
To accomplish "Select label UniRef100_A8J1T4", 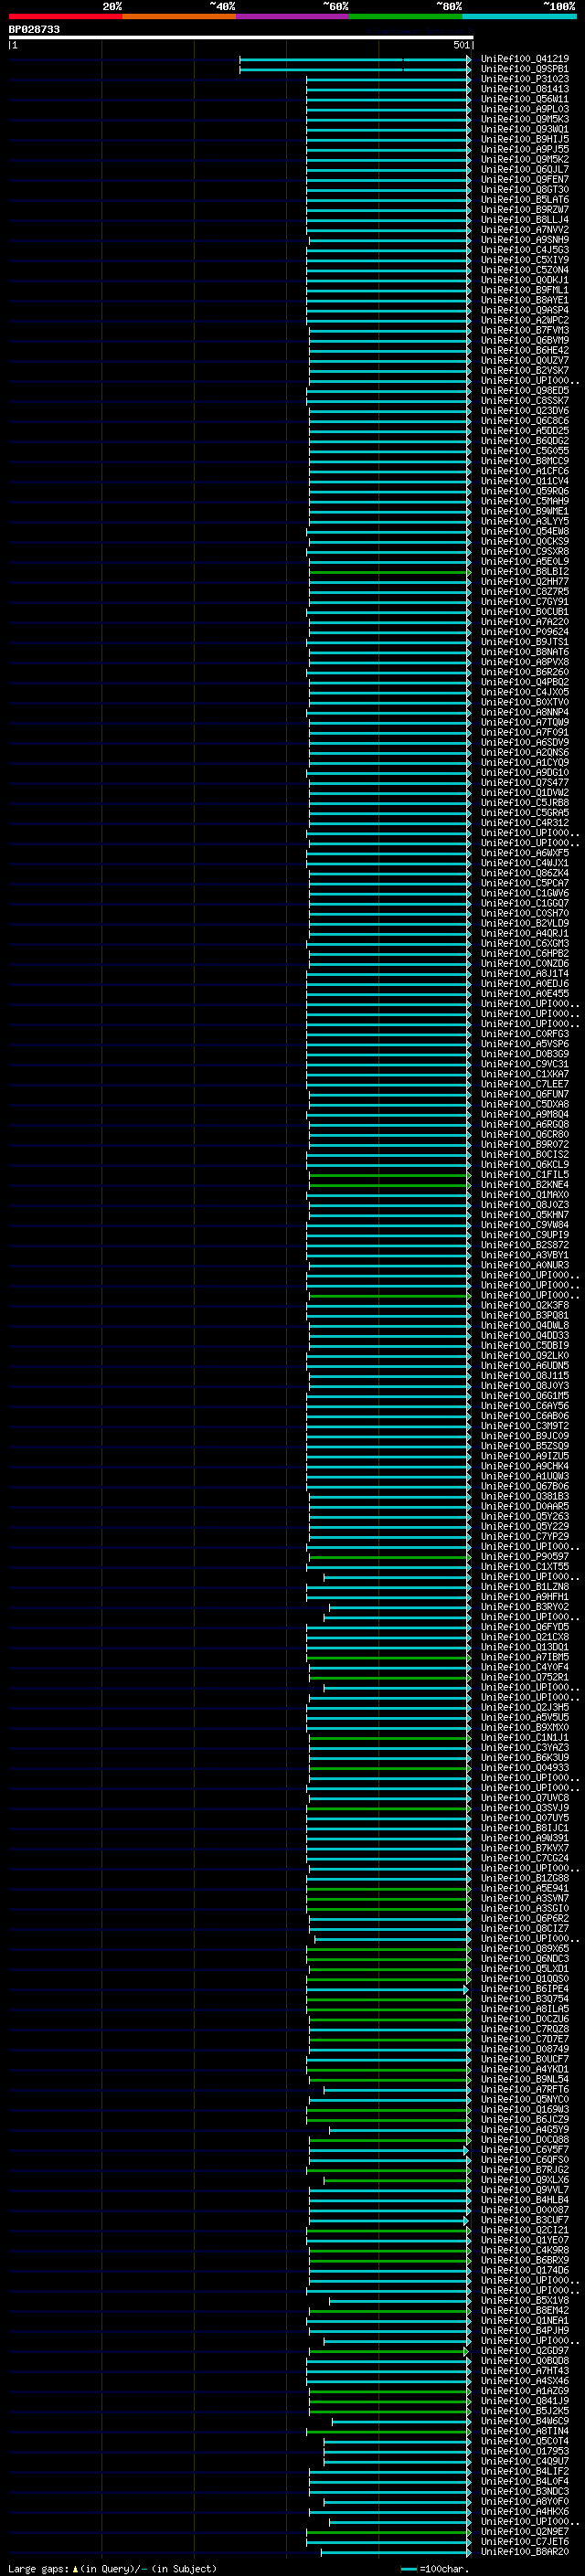I will (525, 974).
